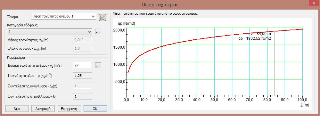Image resolution: width=320 pixels, height=116 pixels.
Task: Click the 1500,0 y-axis value
Action: (119, 48)
